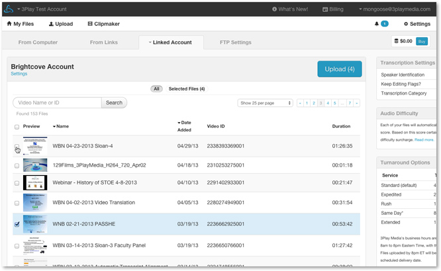Open the Audio Difficulty Read more link

pos(424,140)
